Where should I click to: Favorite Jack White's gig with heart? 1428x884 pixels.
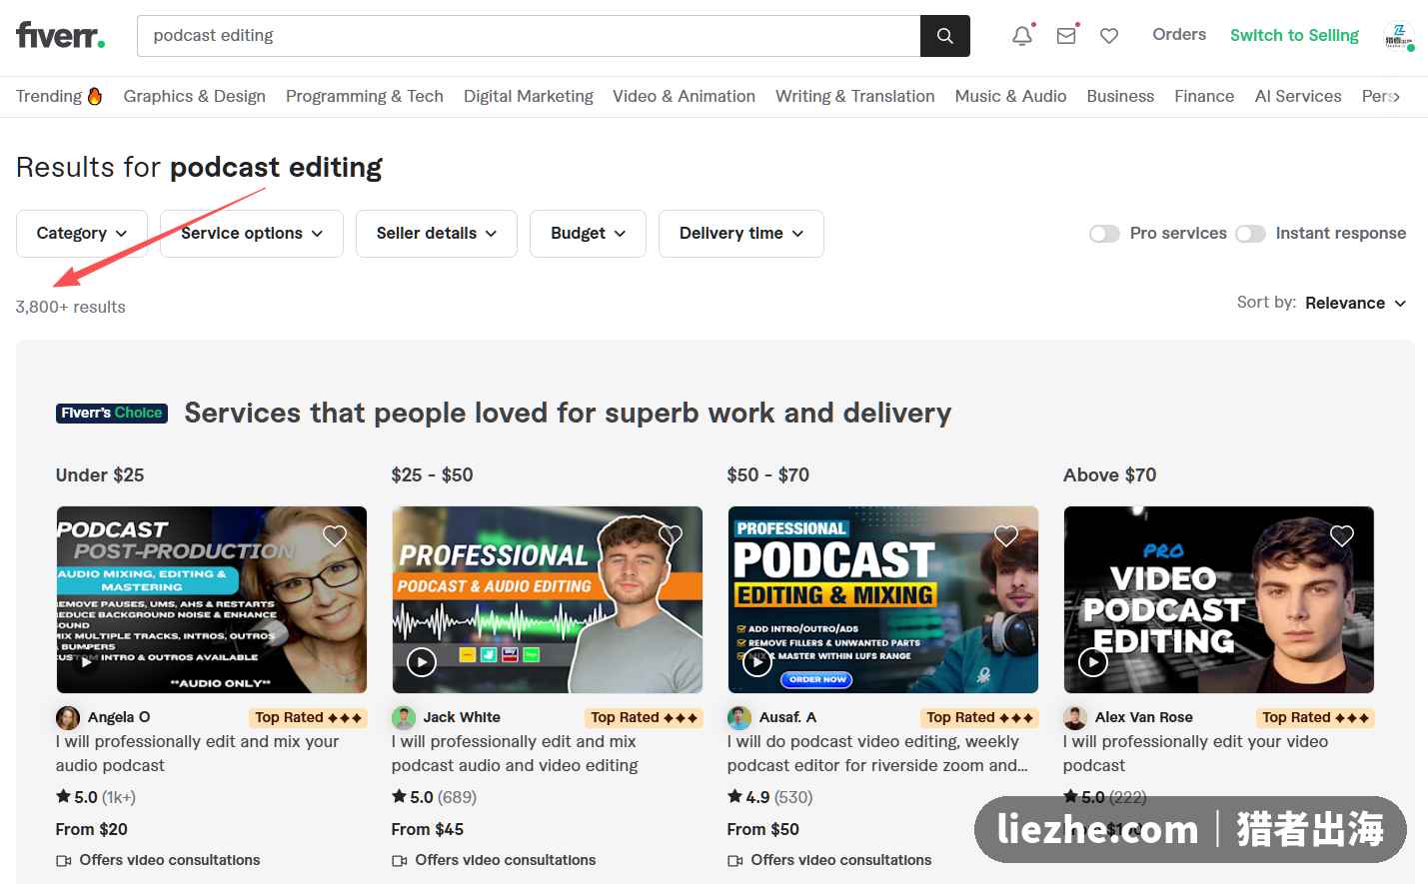(x=671, y=535)
